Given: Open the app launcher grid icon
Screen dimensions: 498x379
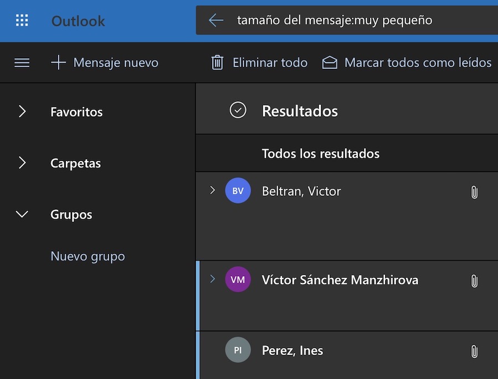Looking at the screenshot, I should pos(22,21).
